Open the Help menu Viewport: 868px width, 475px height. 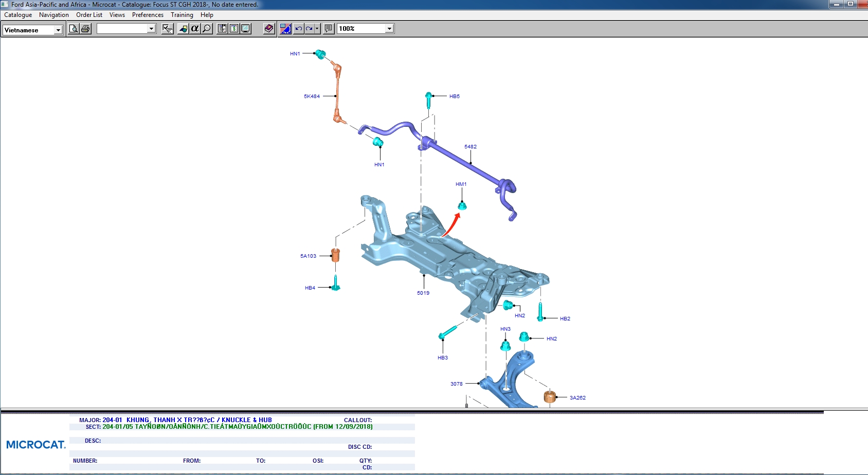point(207,15)
